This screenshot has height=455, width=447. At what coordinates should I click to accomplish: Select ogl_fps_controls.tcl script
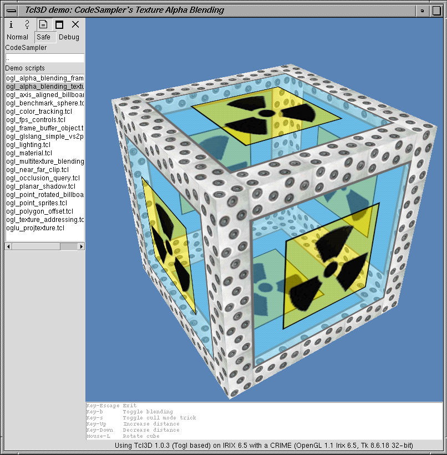pyautogui.click(x=45, y=120)
